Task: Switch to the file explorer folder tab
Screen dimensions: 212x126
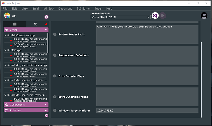Action: point(15,24)
